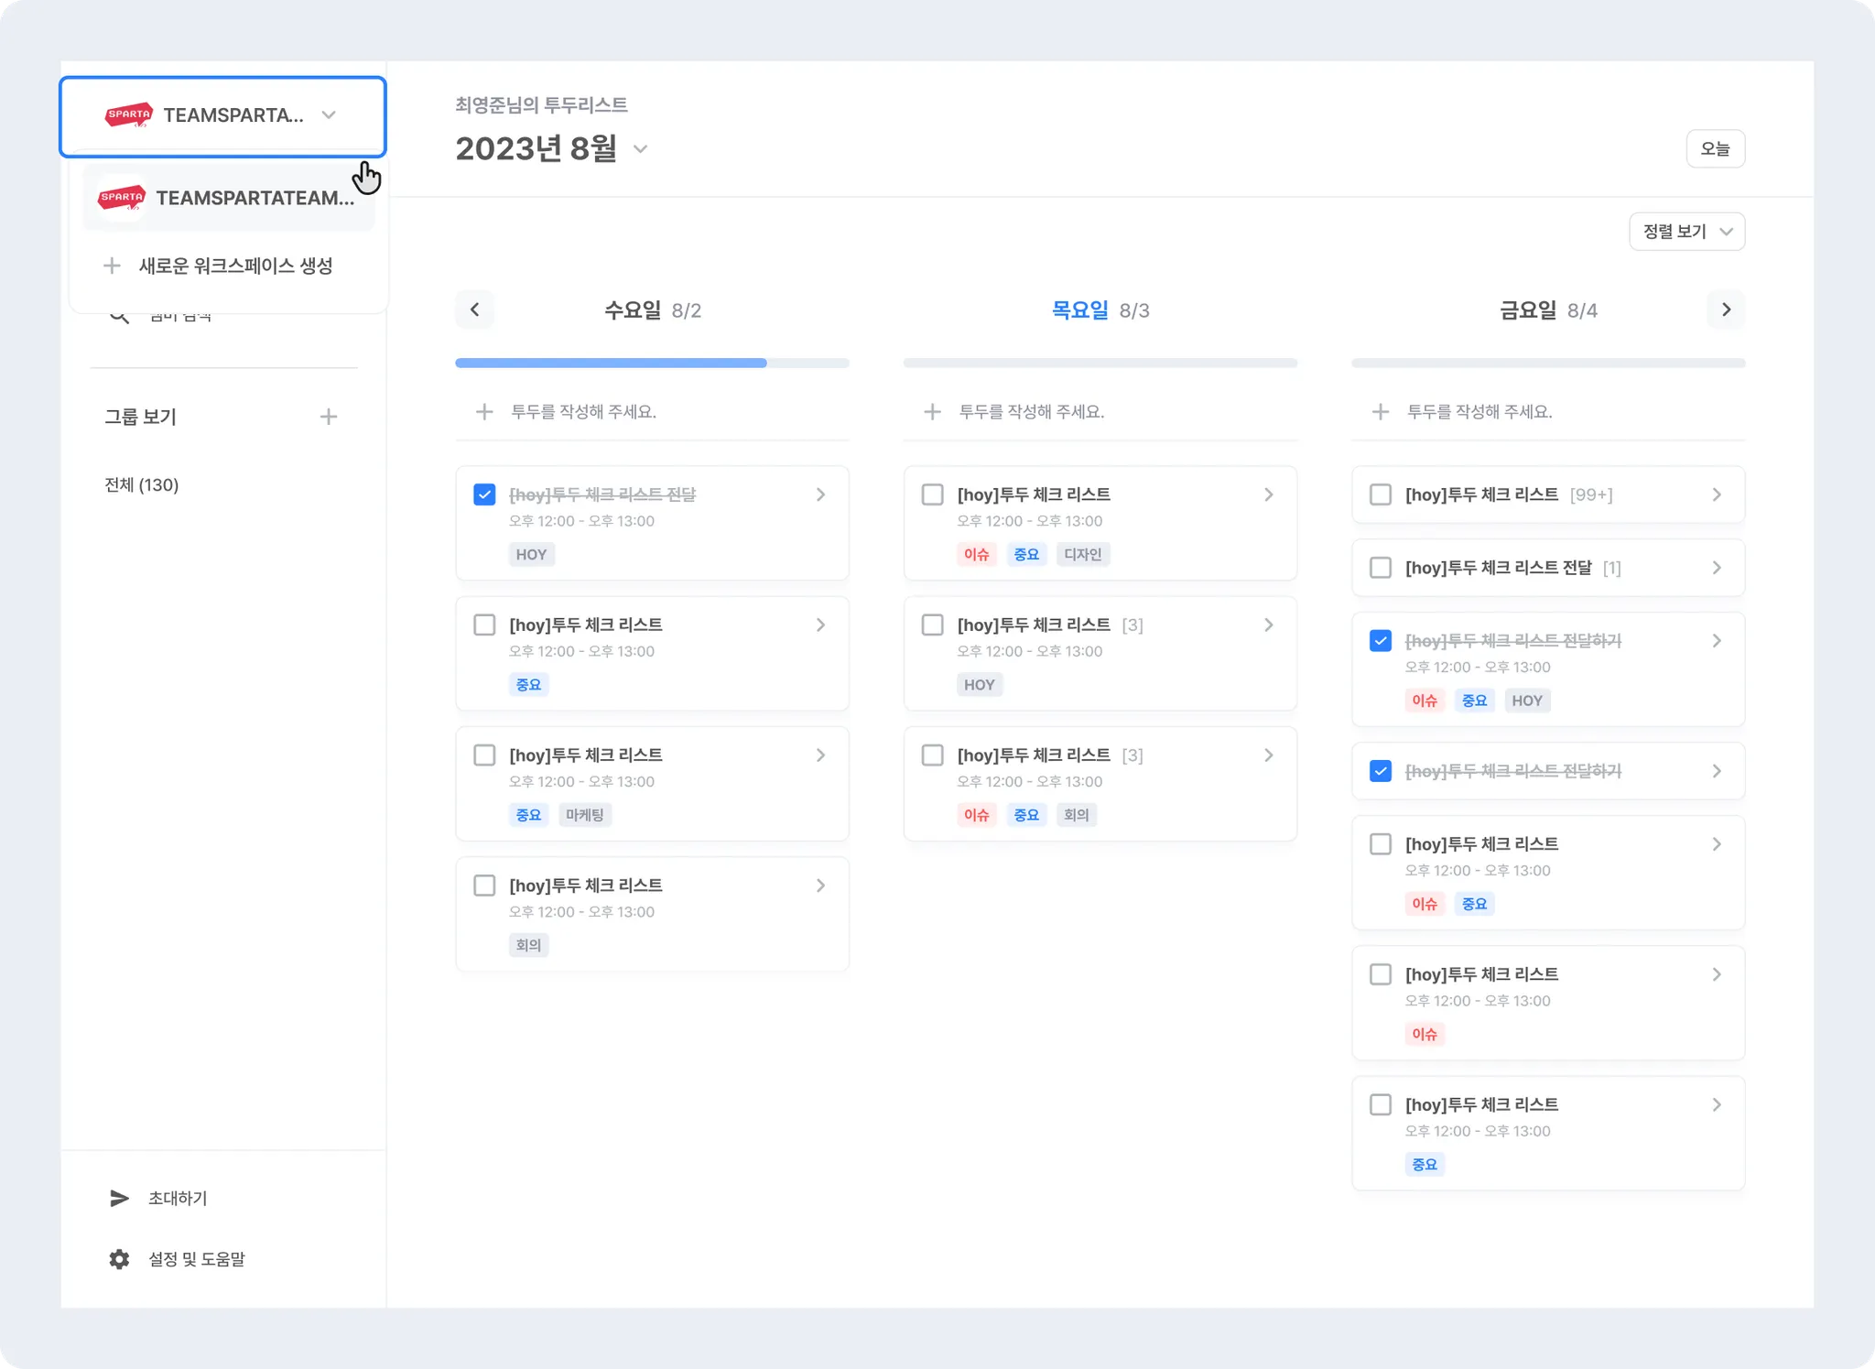
Task: Click plus icon to add Thursday todo
Action: click(932, 412)
